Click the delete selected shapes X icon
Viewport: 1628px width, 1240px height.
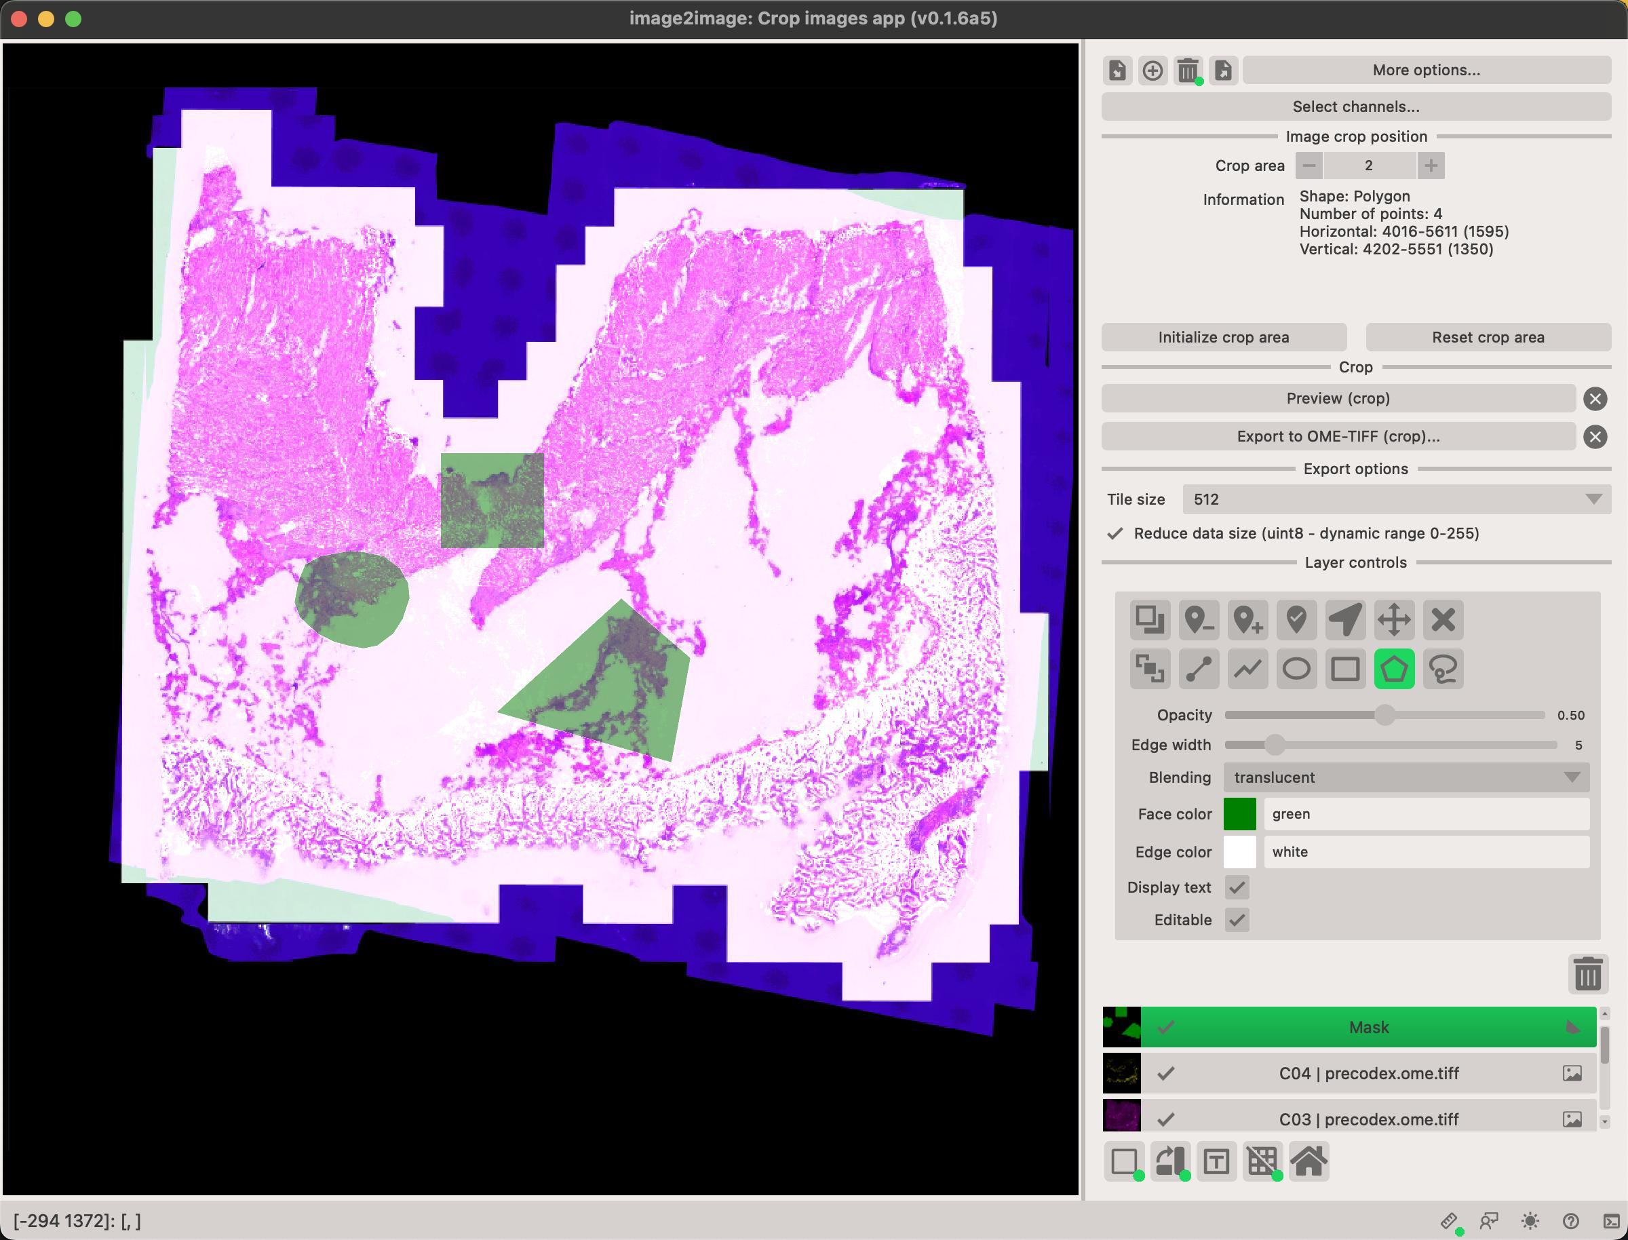point(1443,619)
